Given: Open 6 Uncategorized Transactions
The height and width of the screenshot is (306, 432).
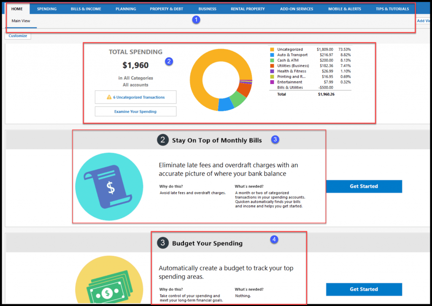Looking at the screenshot, I should (x=135, y=97).
